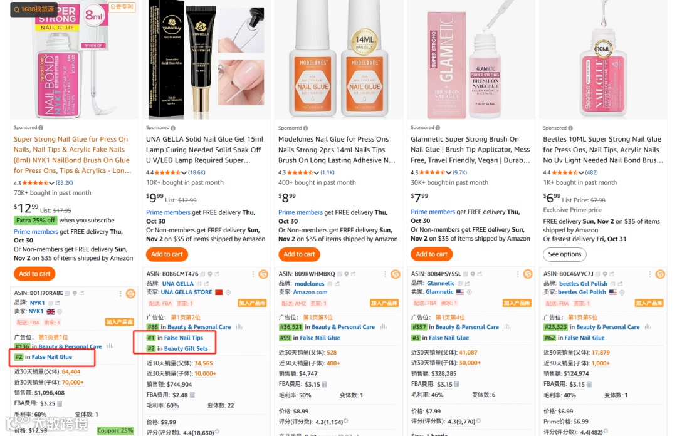Open the three-dot menu in the Beetles panel
The width and height of the screenshot is (677, 436).
pos(650,274)
